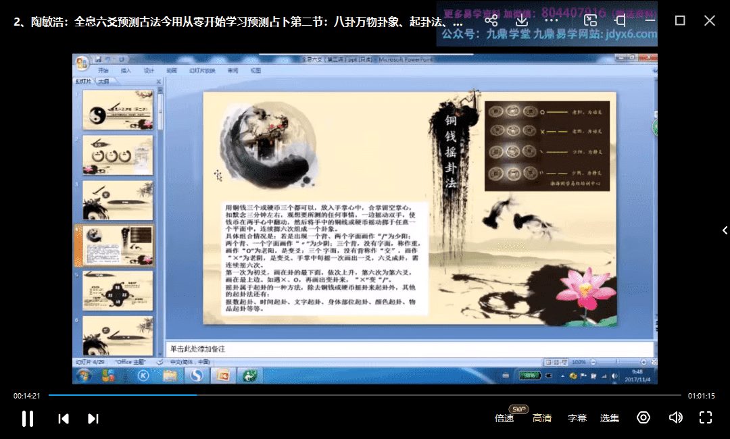Share the video using the share icon

[x=491, y=20]
